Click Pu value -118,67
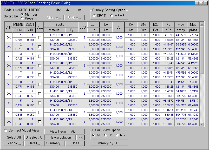 pyautogui.click(x=168, y=44)
